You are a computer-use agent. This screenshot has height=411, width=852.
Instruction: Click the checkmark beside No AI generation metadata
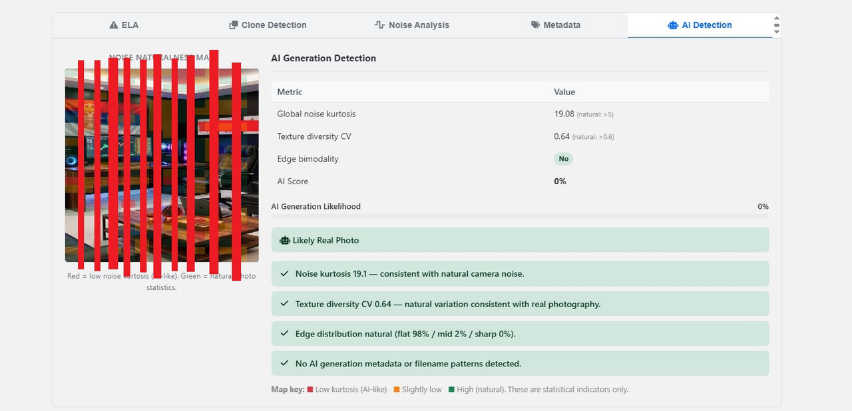[285, 364]
